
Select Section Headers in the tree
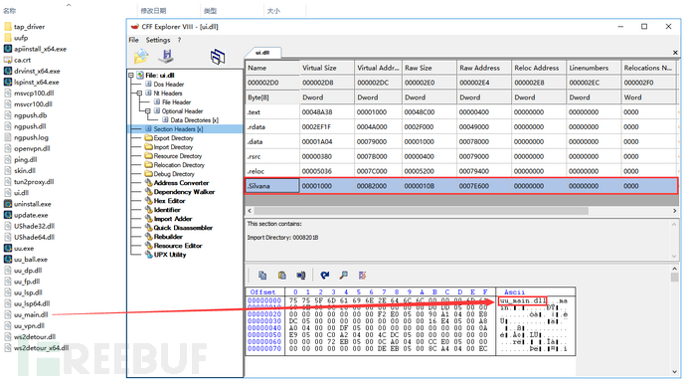point(178,129)
